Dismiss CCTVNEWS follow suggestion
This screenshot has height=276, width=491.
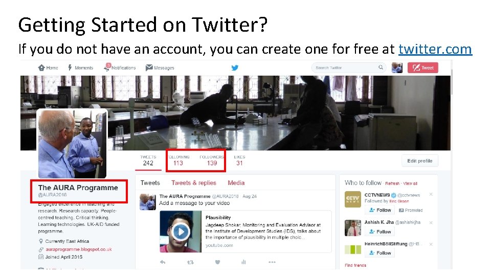point(431,194)
